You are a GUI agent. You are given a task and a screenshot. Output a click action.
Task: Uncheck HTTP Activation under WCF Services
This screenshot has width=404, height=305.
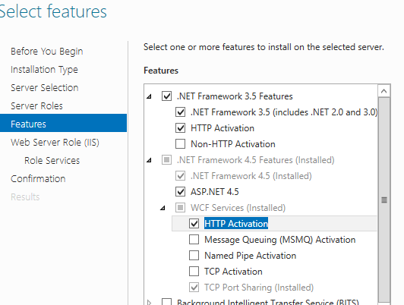194,223
